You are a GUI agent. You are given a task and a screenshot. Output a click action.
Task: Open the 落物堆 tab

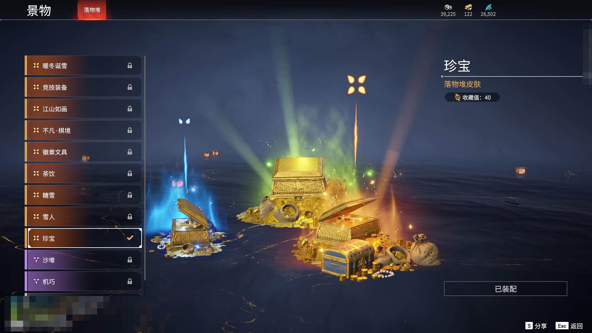pyautogui.click(x=92, y=10)
